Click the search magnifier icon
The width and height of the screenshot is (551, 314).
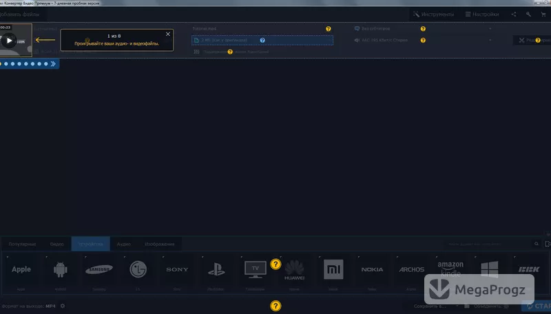[537, 244]
